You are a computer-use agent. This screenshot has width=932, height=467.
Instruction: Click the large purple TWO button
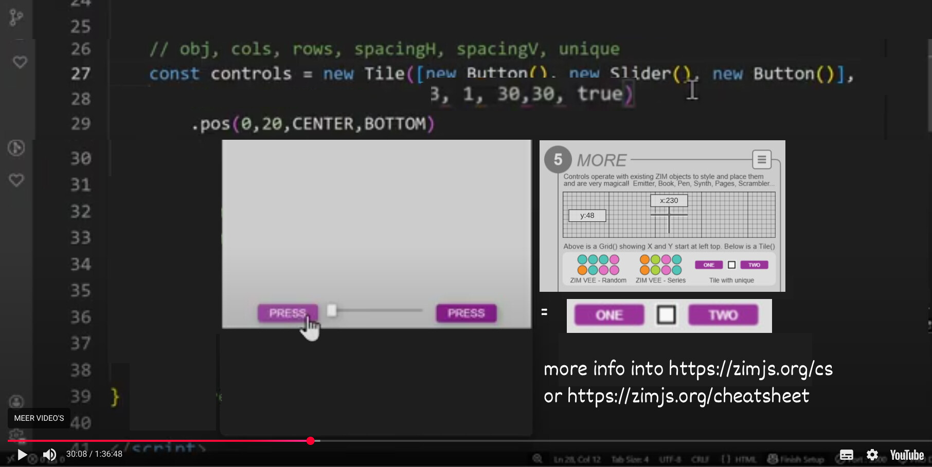tap(723, 315)
